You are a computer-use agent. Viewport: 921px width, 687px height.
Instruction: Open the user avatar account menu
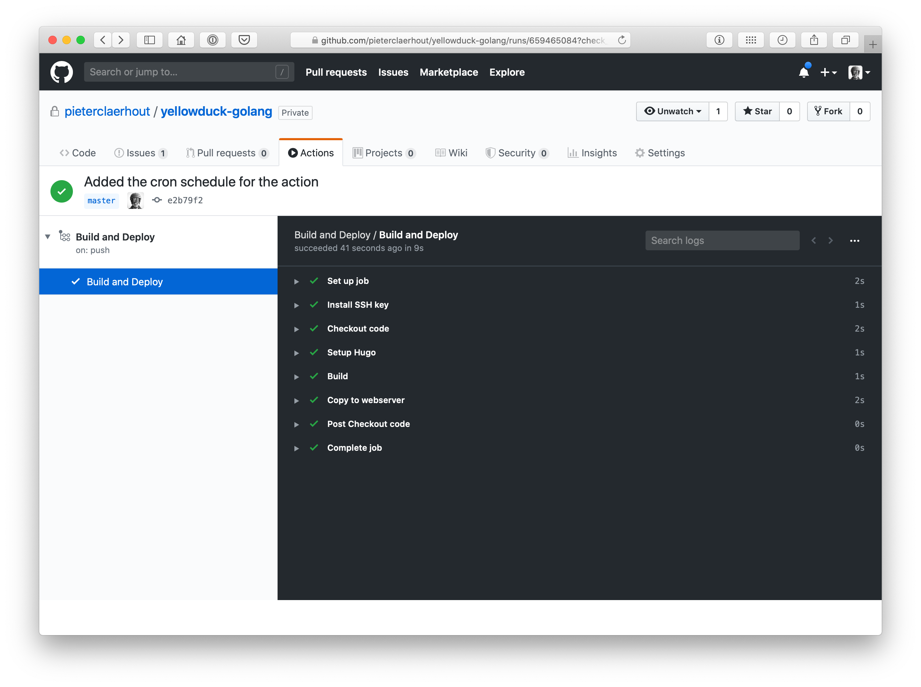pos(859,72)
